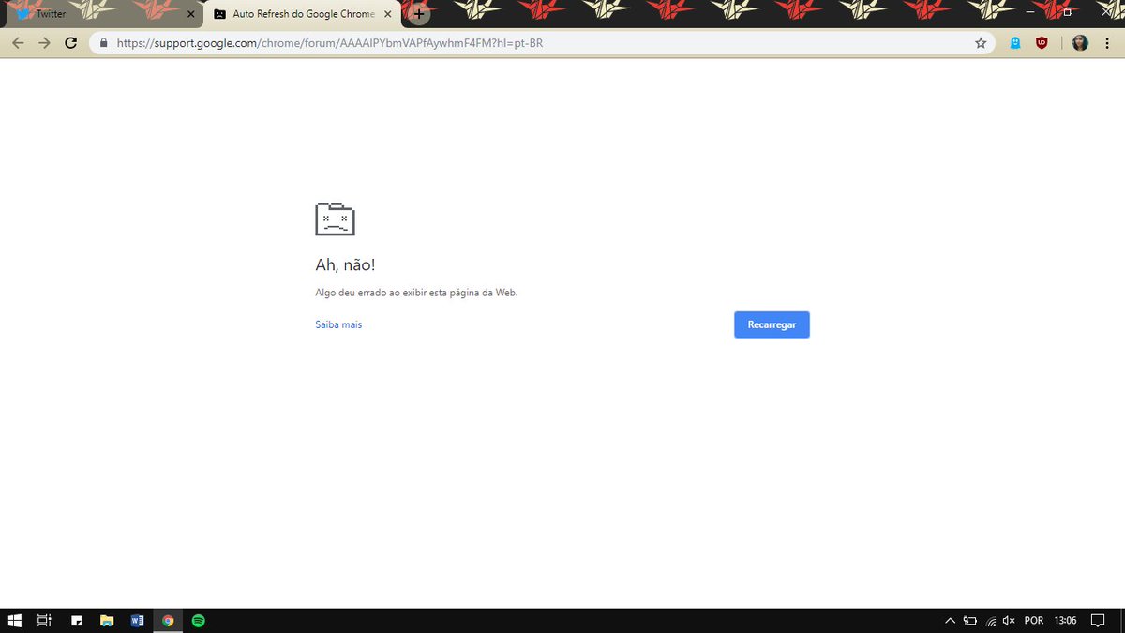Screen dimensions: 1125x633
Task: Click the 13:06 clock
Action: [x=1065, y=620]
